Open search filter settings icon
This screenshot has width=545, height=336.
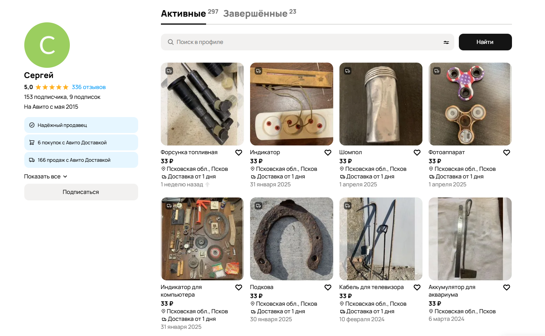point(446,42)
